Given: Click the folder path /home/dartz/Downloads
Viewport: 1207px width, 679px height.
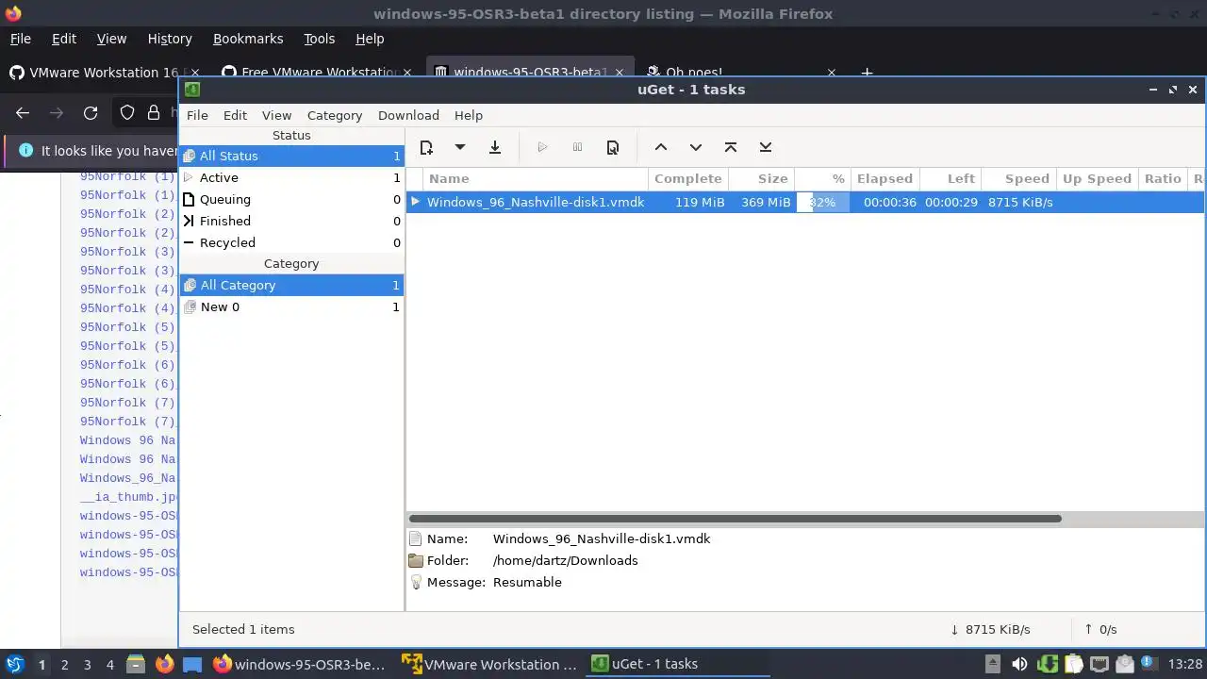Looking at the screenshot, I should coord(565,560).
